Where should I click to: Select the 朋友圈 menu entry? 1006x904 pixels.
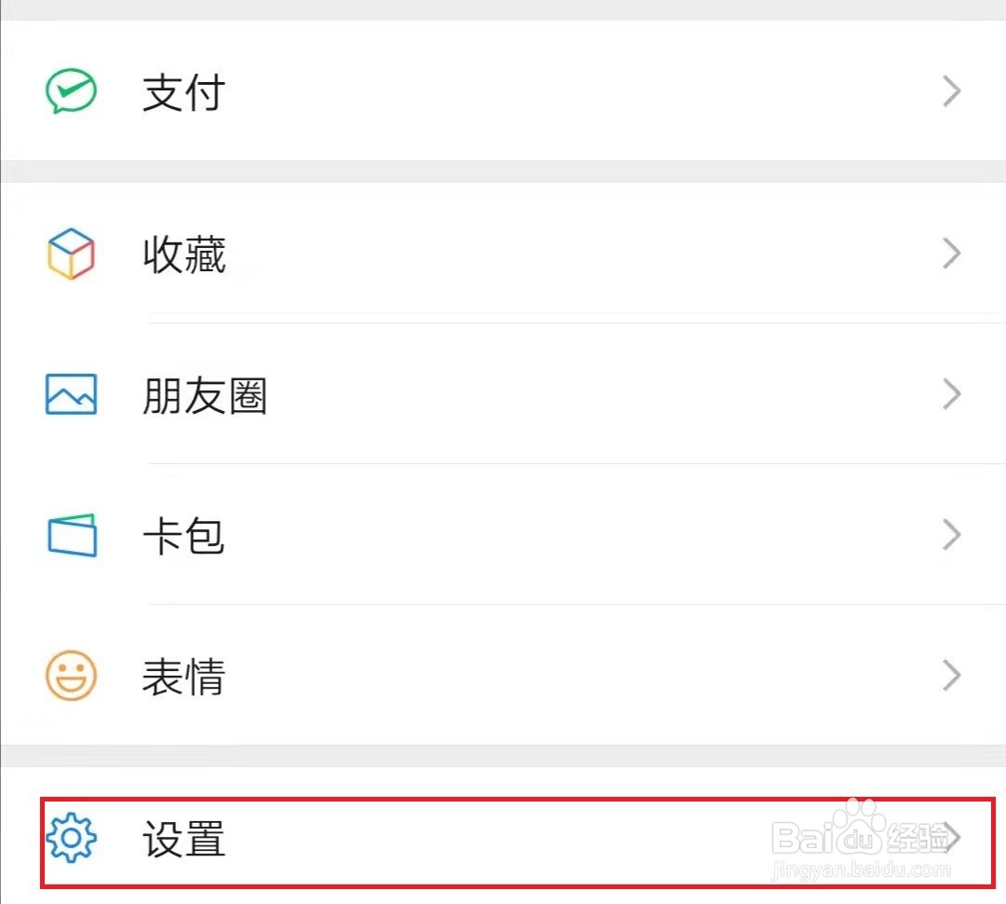pyautogui.click(x=205, y=396)
